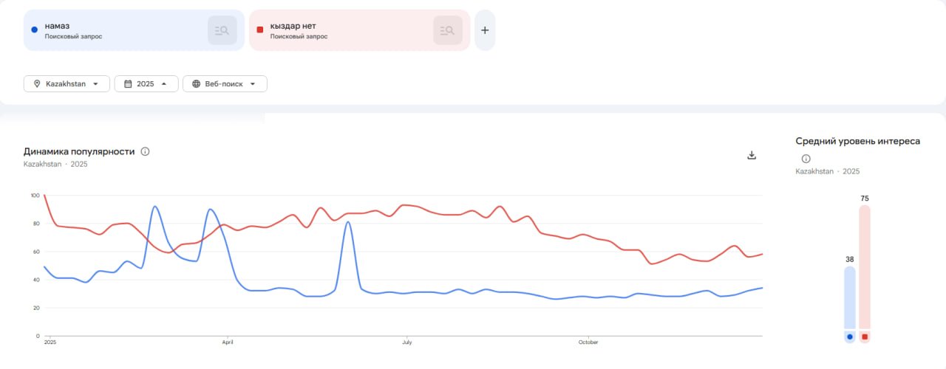Image resolution: width=946 pixels, height=369 pixels.
Task: Click the October marker on the timeline axis
Action: [x=588, y=342]
